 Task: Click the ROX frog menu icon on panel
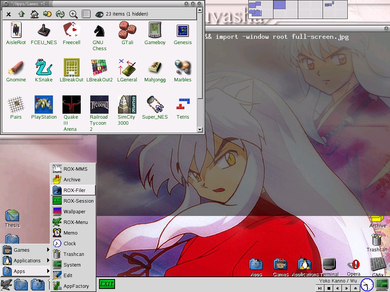pos(6,285)
